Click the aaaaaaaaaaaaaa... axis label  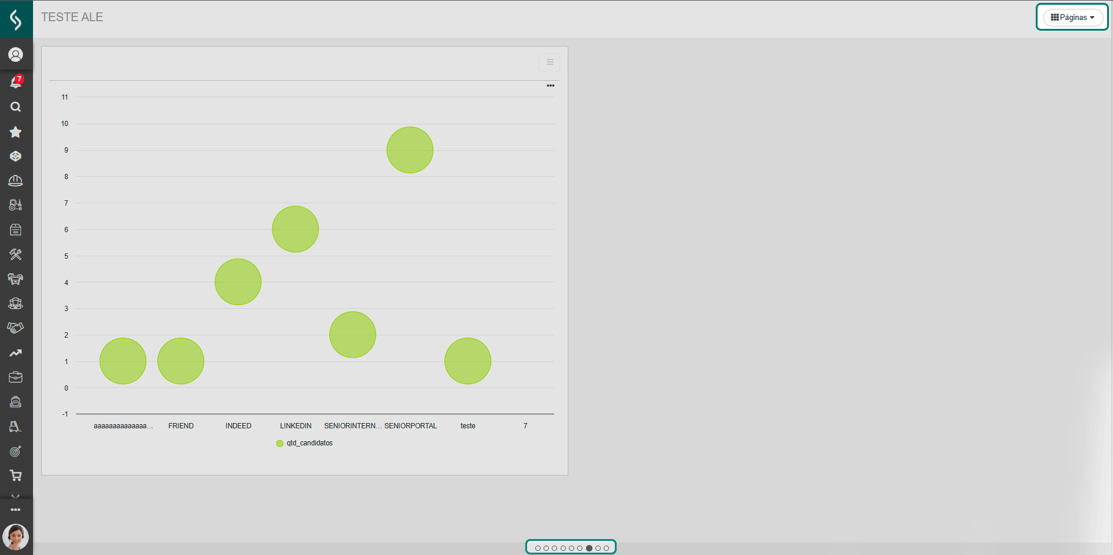click(x=123, y=426)
